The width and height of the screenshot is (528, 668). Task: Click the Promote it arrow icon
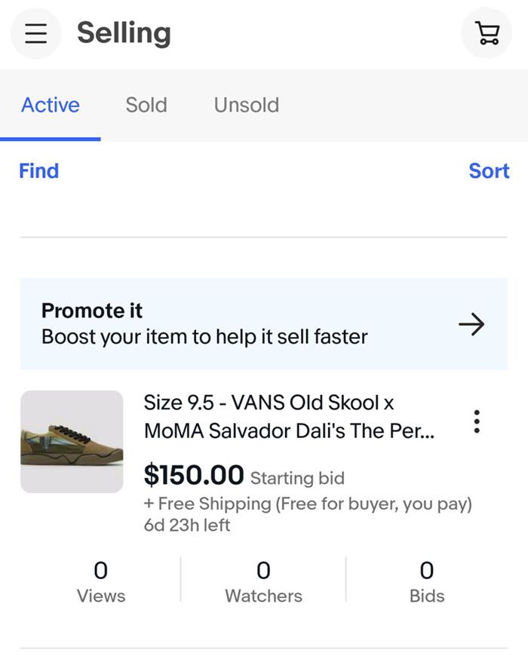471,324
